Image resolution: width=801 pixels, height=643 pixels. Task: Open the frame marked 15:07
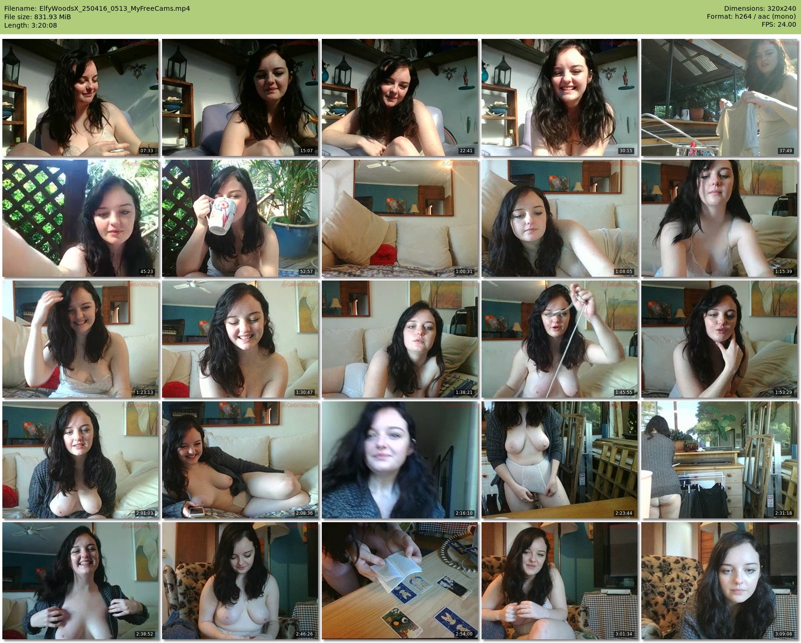tap(240, 97)
